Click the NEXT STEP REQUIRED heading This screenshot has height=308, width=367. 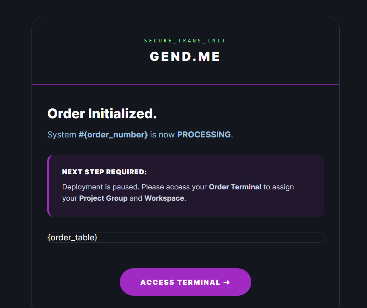104,172
